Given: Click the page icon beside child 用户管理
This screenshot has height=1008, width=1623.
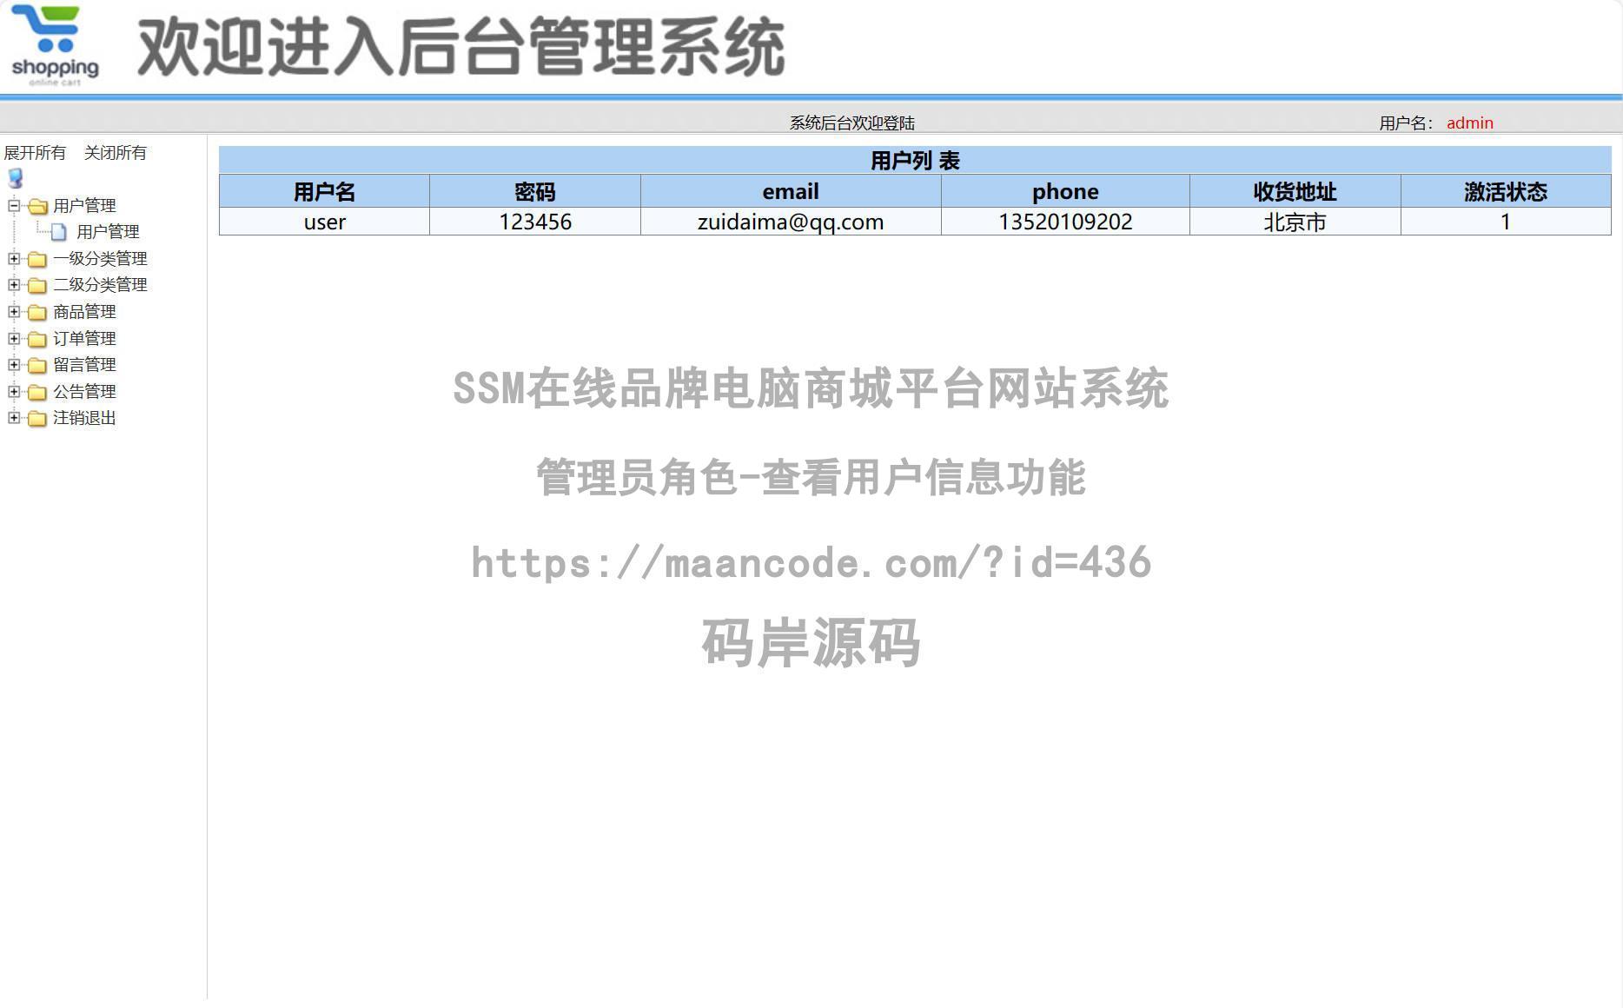Looking at the screenshot, I should coord(59,232).
